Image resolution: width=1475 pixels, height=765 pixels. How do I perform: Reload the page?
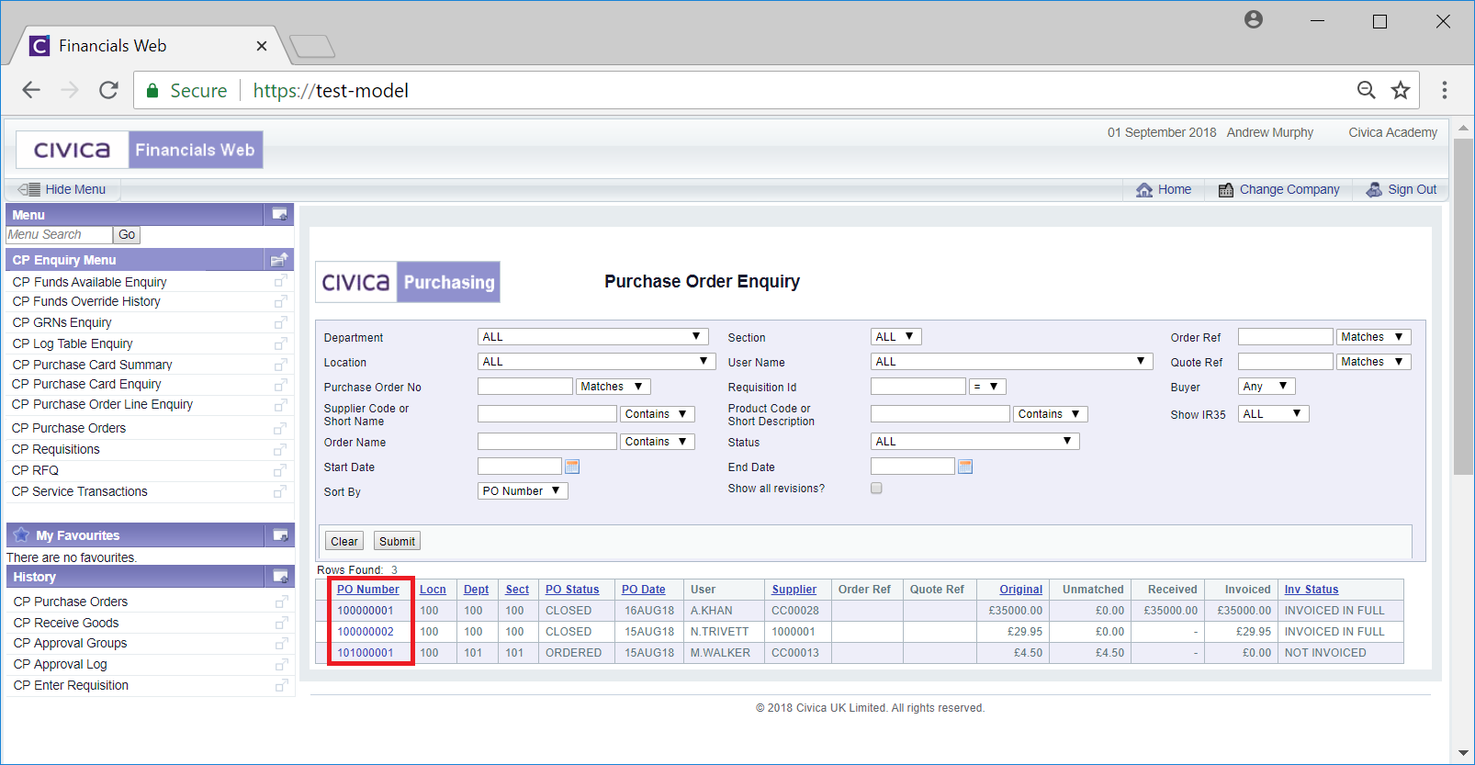tap(108, 90)
